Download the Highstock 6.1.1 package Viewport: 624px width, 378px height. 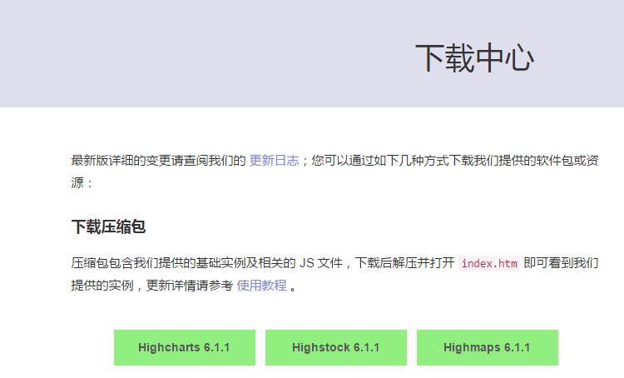pyautogui.click(x=336, y=347)
